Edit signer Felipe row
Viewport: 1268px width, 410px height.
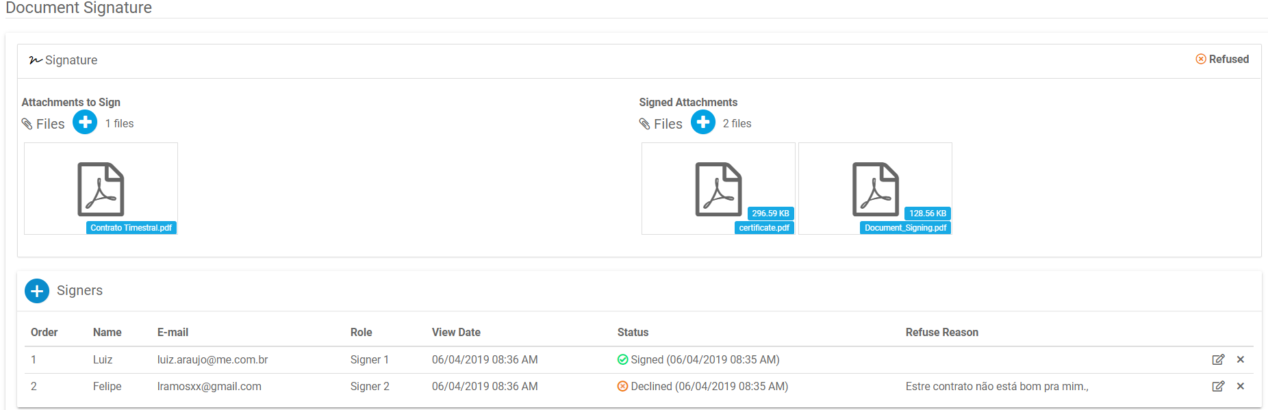point(1218,386)
